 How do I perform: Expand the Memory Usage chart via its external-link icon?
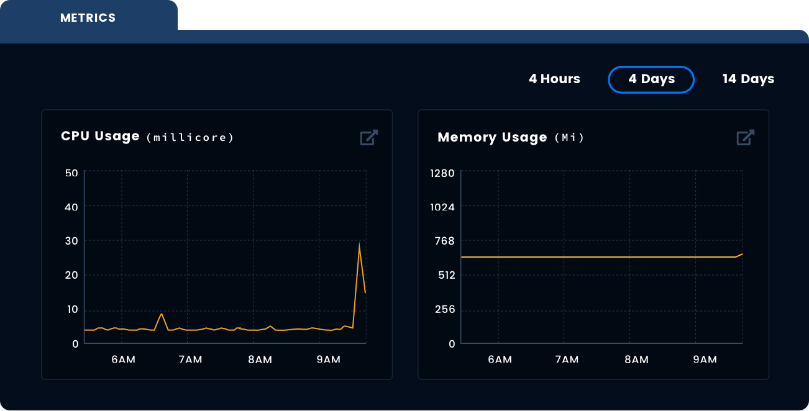(745, 137)
